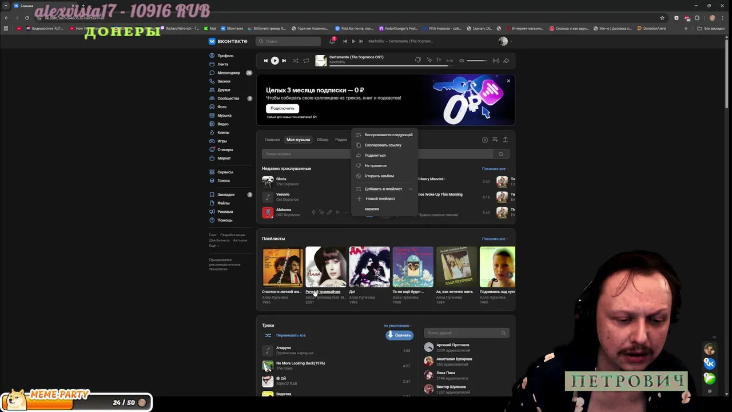This screenshot has width=732, height=412.
Task: Choose Новый плейлист in context menu
Action: point(384,199)
